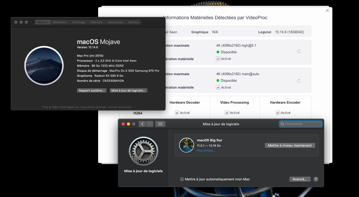Switch to the Moniteurs tab

tap(60, 22)
